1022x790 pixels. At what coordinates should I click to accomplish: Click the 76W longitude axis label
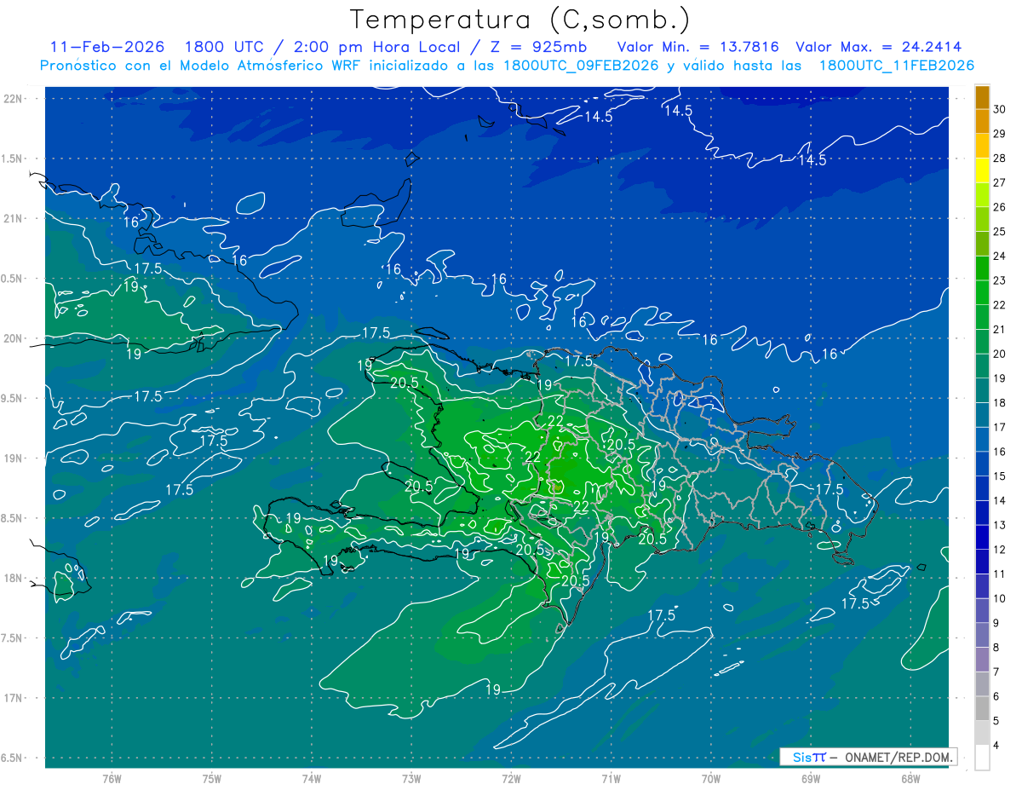(112, 778)
